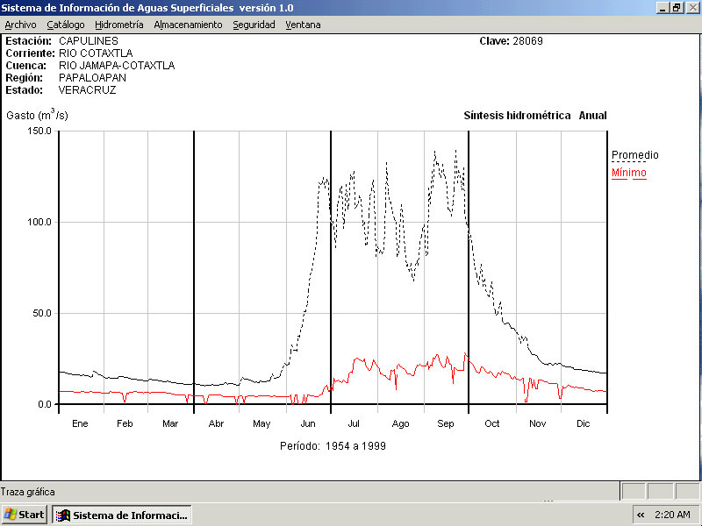Click the taskbar clock showing 2:20 AM
702x526 pixels.
click(672, 515)
